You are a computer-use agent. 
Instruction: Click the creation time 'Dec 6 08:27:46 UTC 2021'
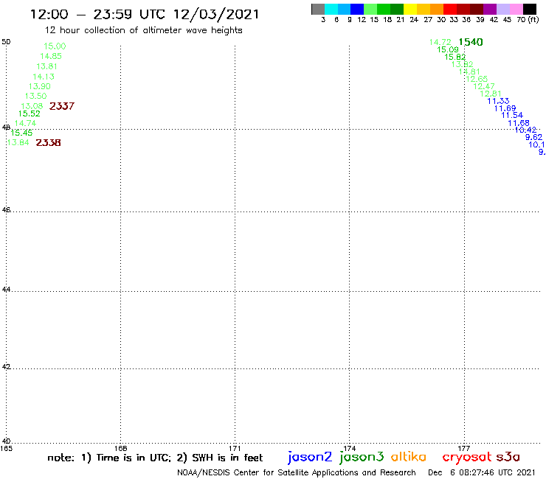(482, 473)
